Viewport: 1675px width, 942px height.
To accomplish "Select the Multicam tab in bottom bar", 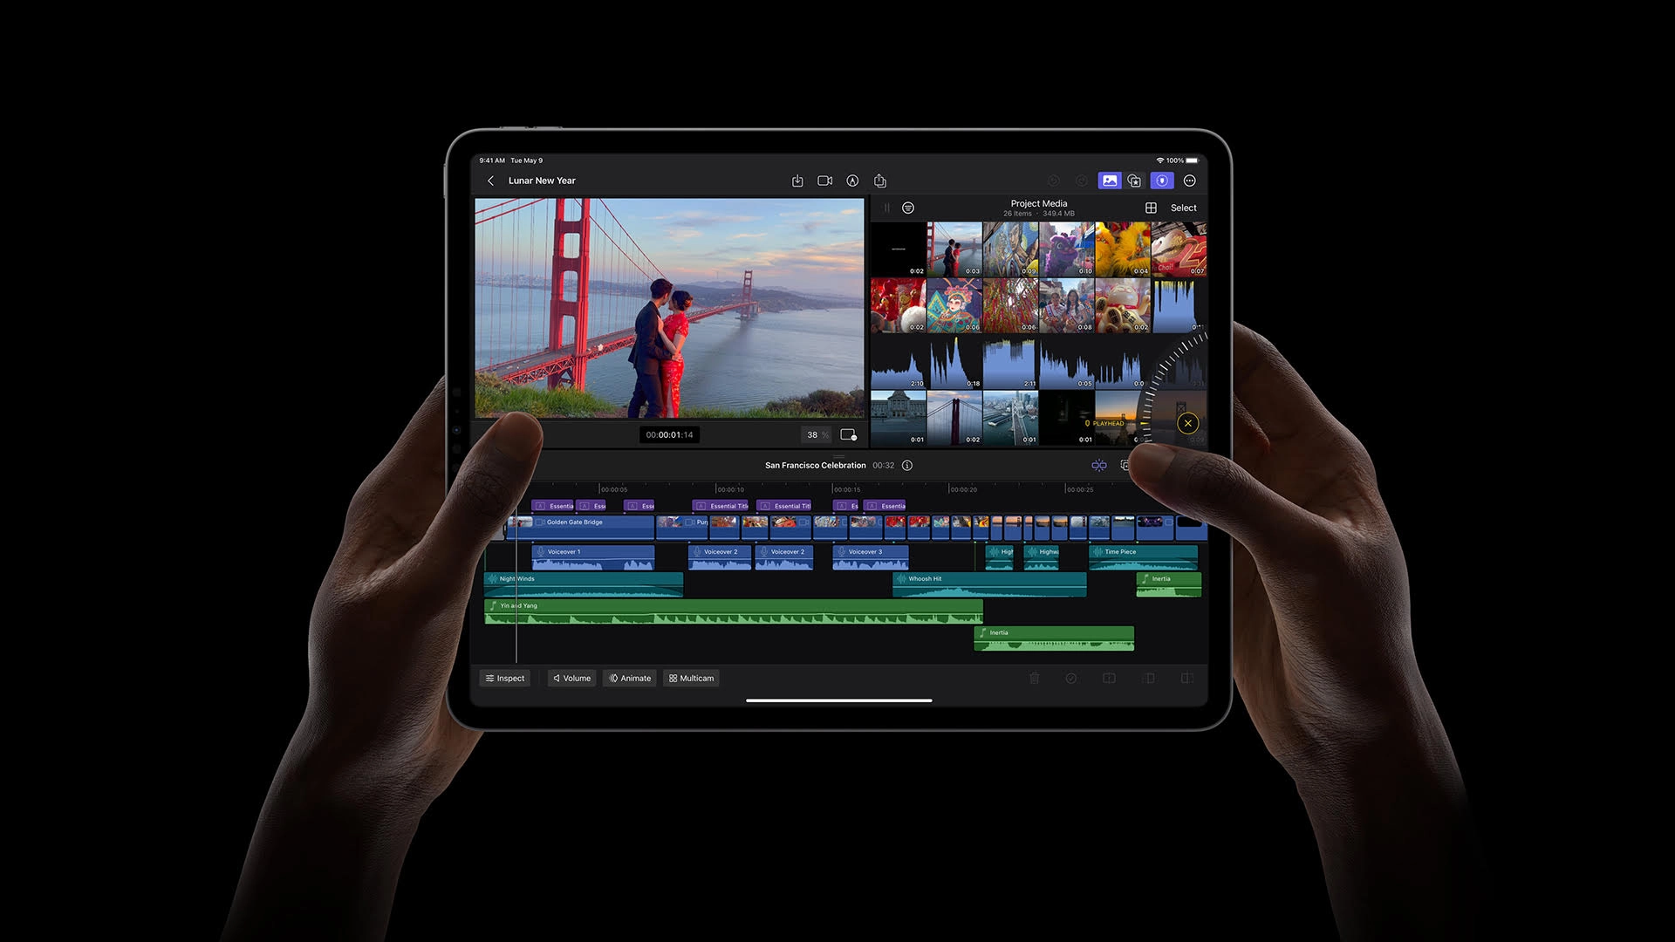I will (690, 678).
